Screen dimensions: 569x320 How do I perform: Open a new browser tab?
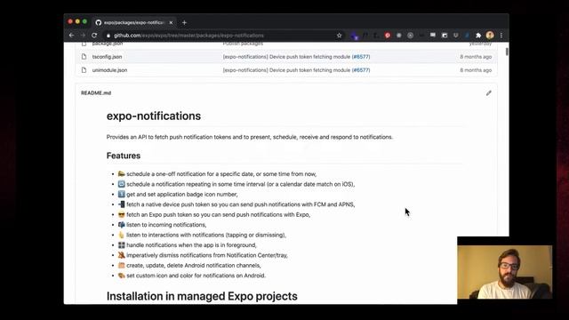(x=184, y=22)
